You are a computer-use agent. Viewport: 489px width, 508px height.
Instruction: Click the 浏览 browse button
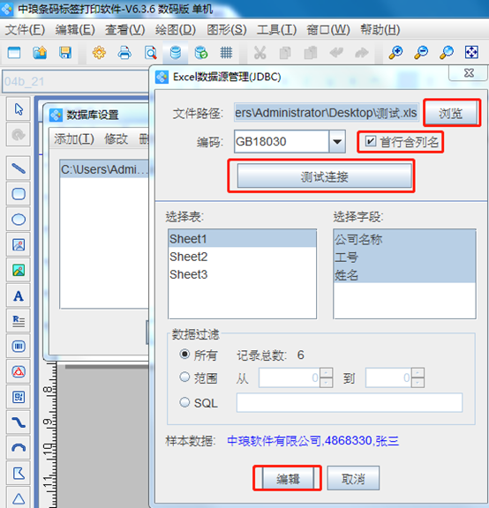click(451, 113)
